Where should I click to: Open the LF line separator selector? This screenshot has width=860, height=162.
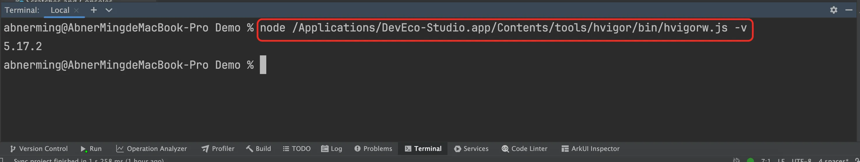point(781,160)
